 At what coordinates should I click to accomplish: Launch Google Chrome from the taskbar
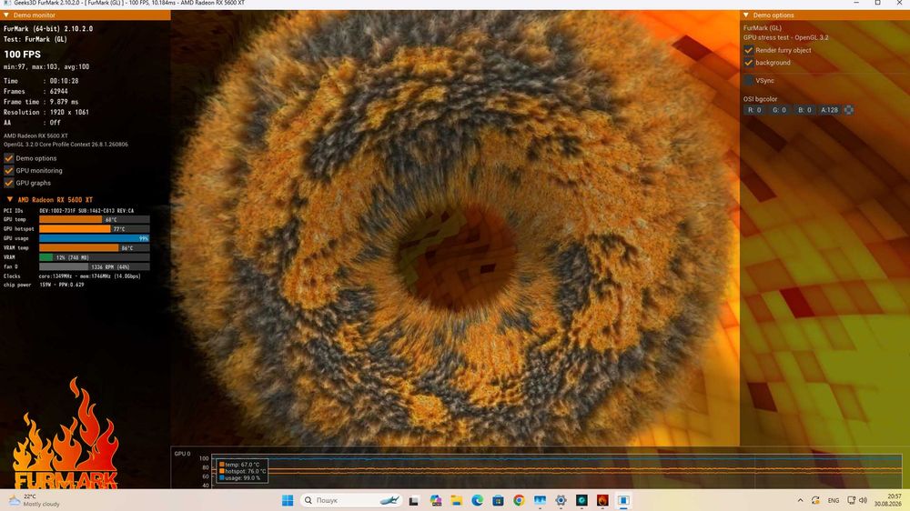(x=519, y=500)
